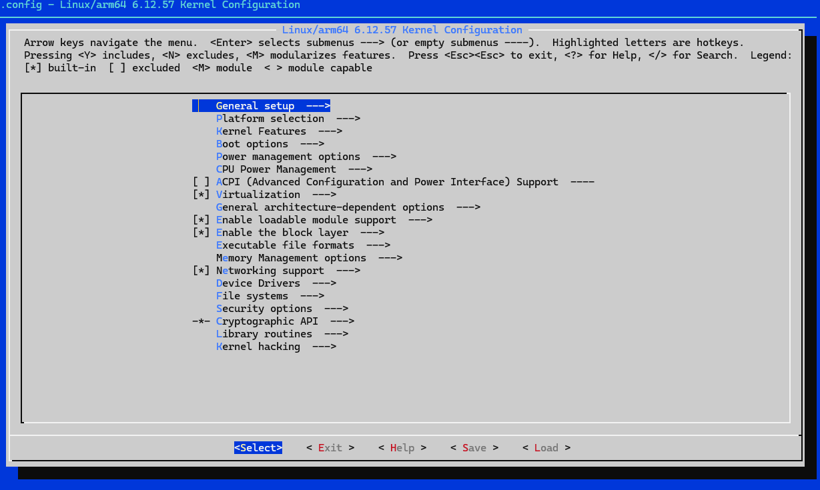Select the Cryptographic API label
Image resolution: width=820 pixels, height=490 pixels.
point(267,321)
